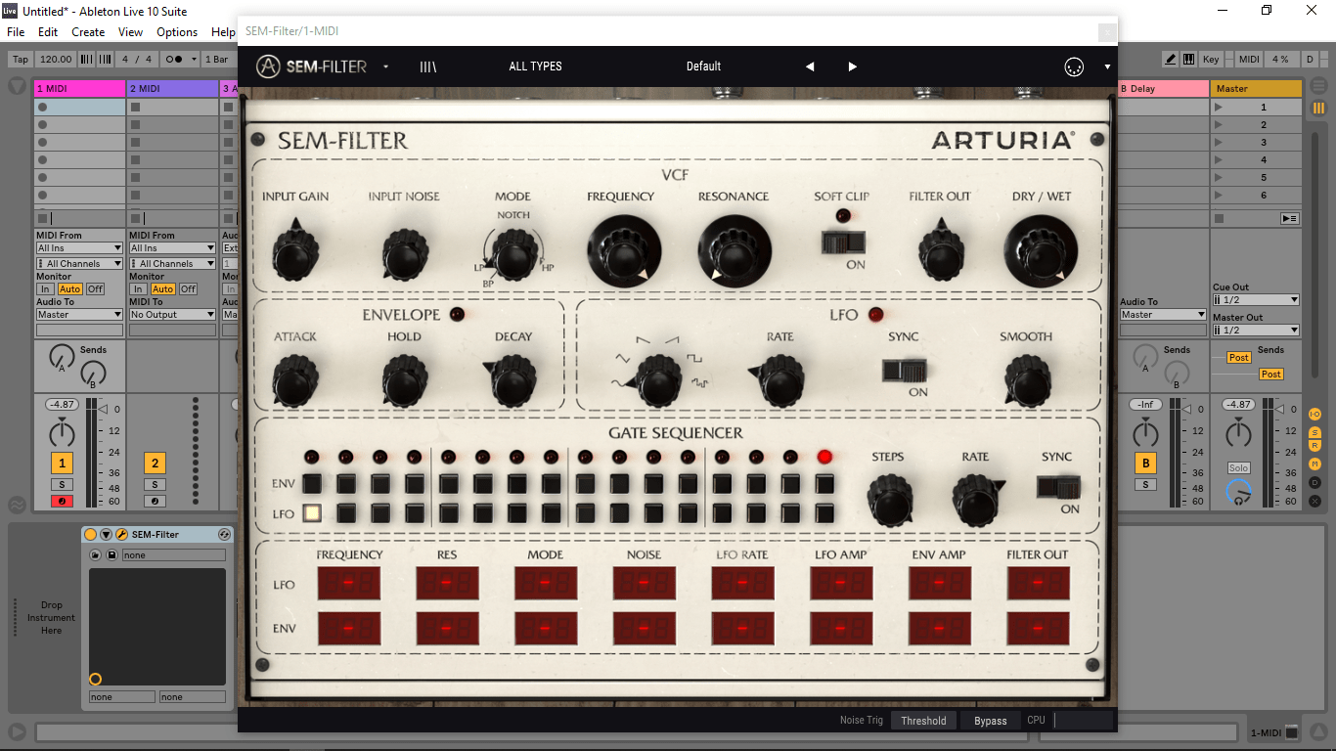Screen dimensions: 1336x751
Task: Click the VCF Frequency knob
Action: (x=624, y=251)
